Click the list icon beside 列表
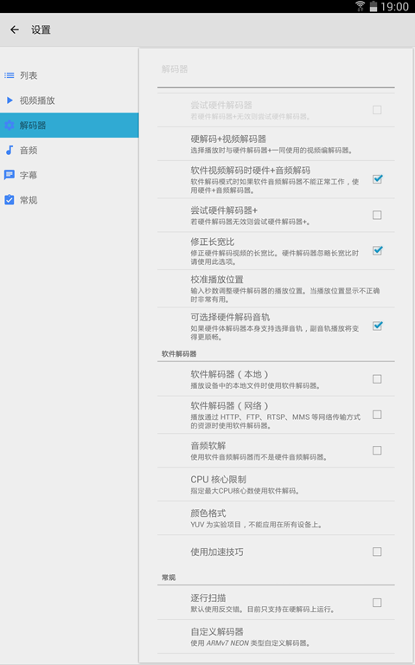This screenshot has width=415, height=665. [10, 75]
